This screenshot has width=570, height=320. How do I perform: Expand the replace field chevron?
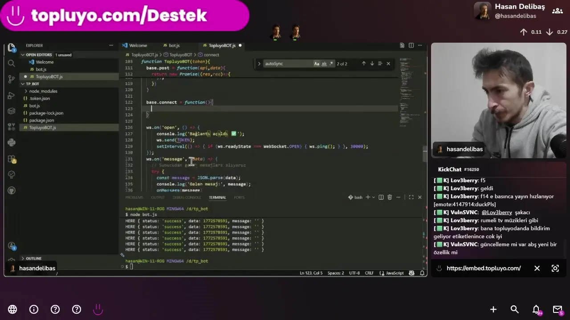(x=259, y=64)
